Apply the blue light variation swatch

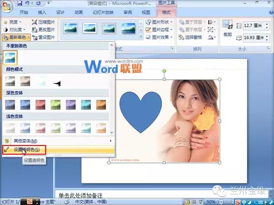[25, 128]
